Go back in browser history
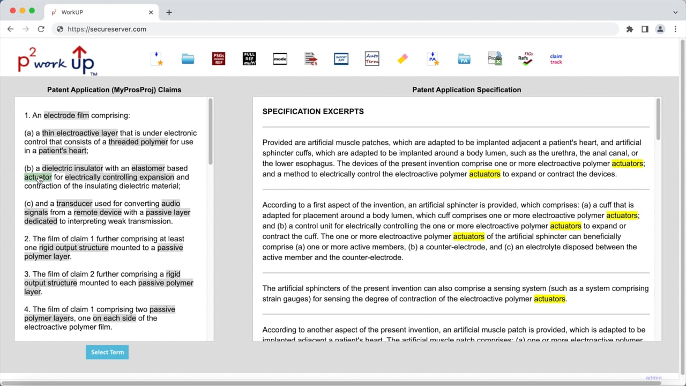 click(11, 29)
